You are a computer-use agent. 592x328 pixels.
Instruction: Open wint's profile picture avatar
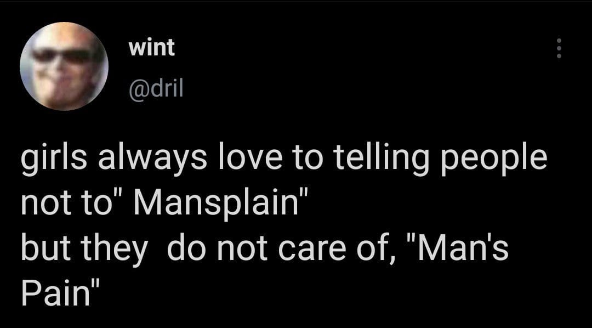(64, 66)
